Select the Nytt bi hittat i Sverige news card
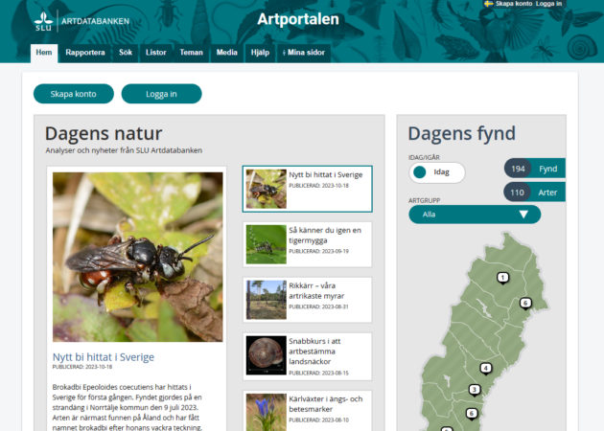Image resolution: width=604 pixels, height=431 pixels. [308, 189]
